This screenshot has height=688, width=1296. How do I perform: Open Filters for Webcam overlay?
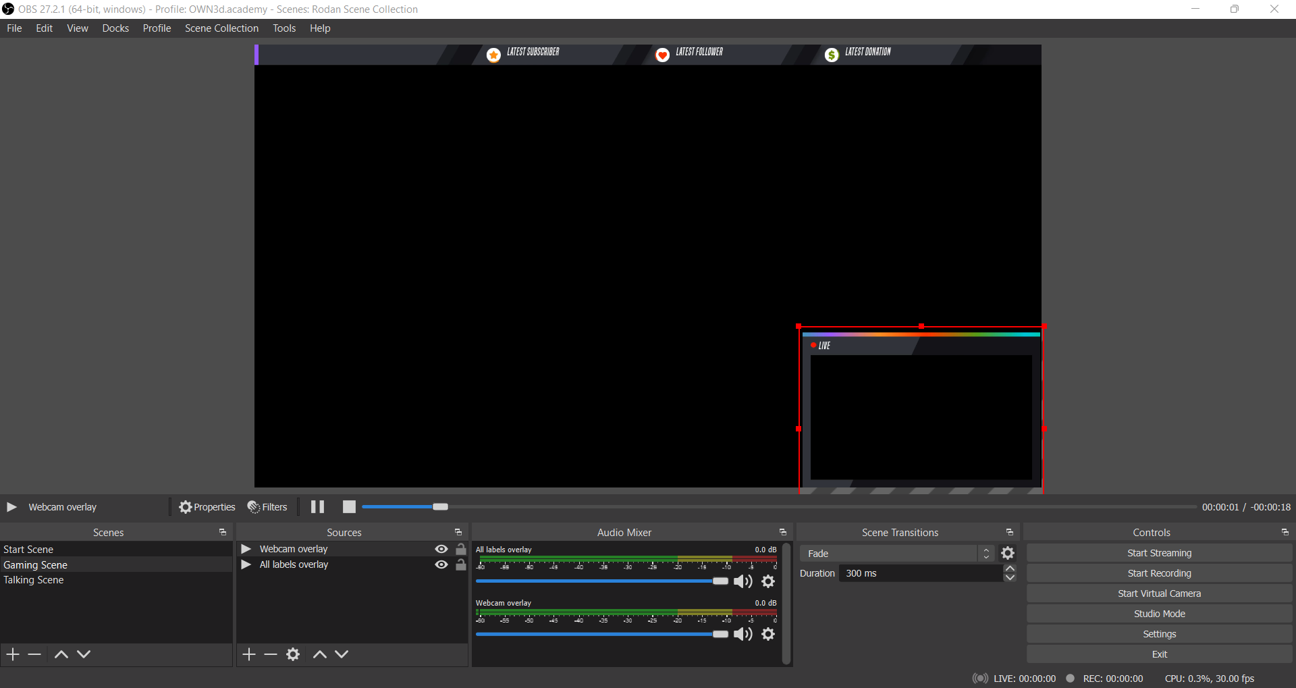click(x=267, y=507)
